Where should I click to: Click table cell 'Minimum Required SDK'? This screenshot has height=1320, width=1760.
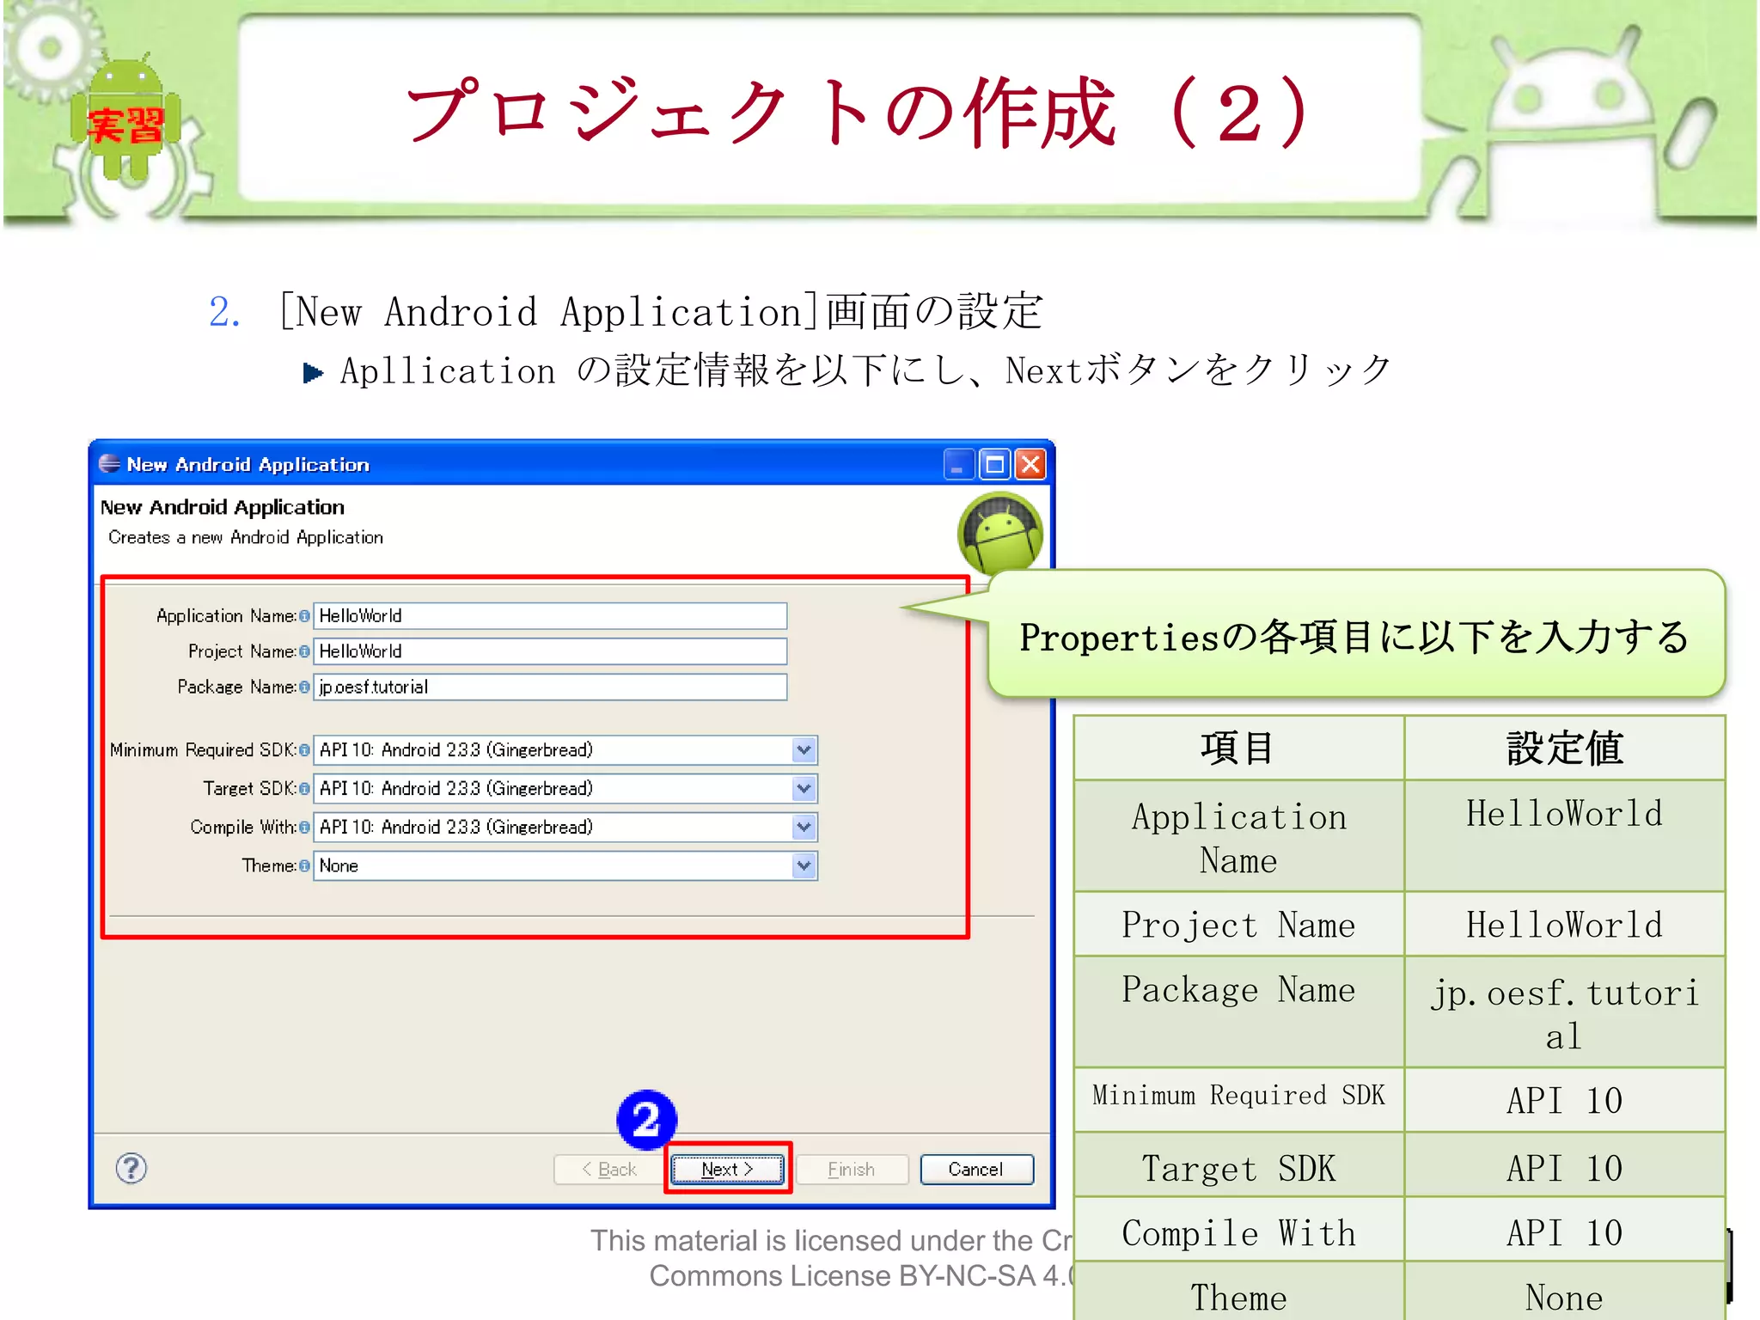coord(1238,1100)
